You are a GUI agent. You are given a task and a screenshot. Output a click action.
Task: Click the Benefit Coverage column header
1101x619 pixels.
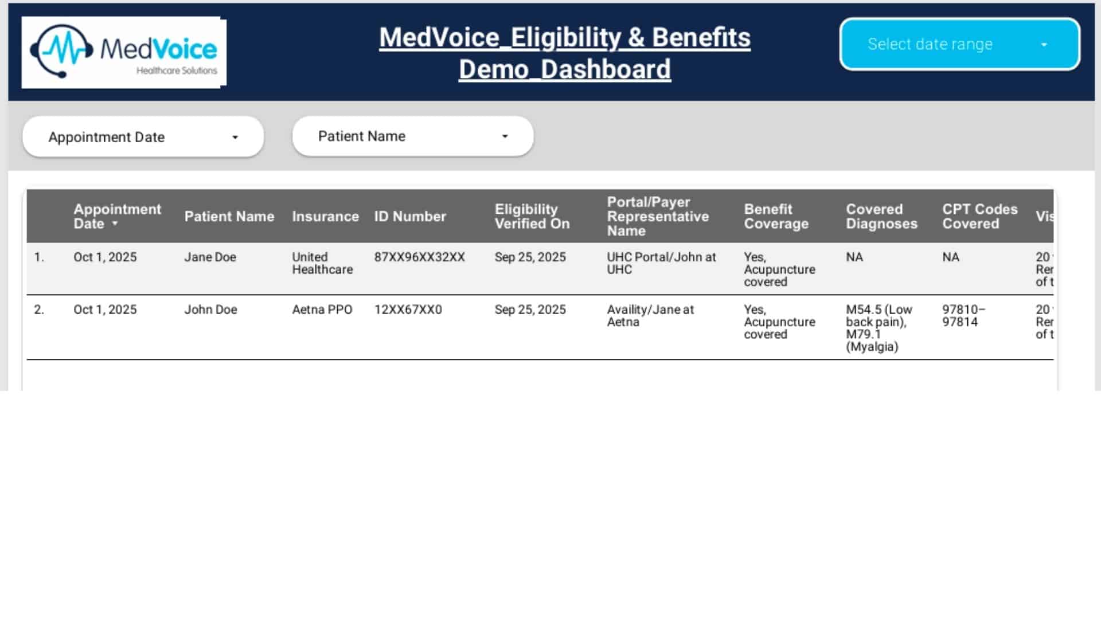point(776,216)
